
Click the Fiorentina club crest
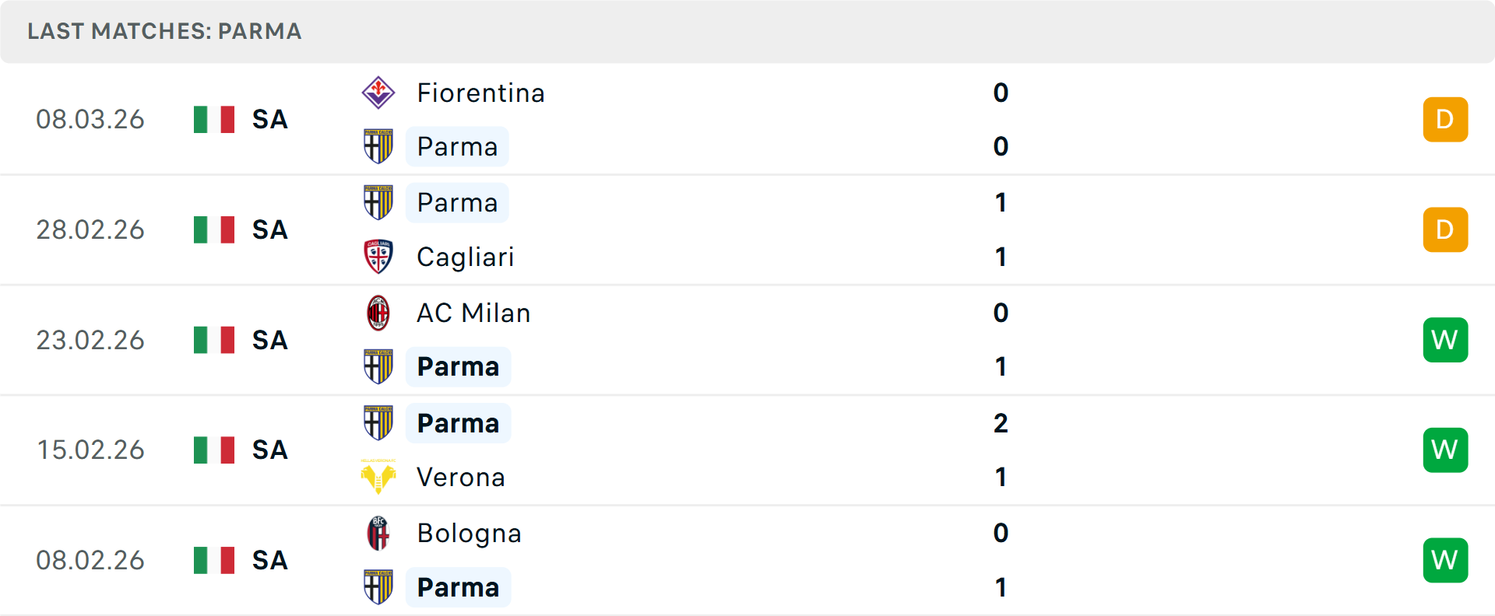point(378,93)
